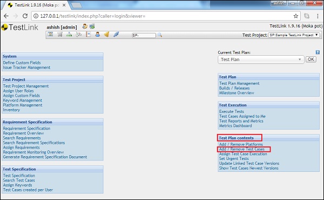Expand the Test Project dropdown
The height and width of the screenshot is (200, 324).
point(294,35)
